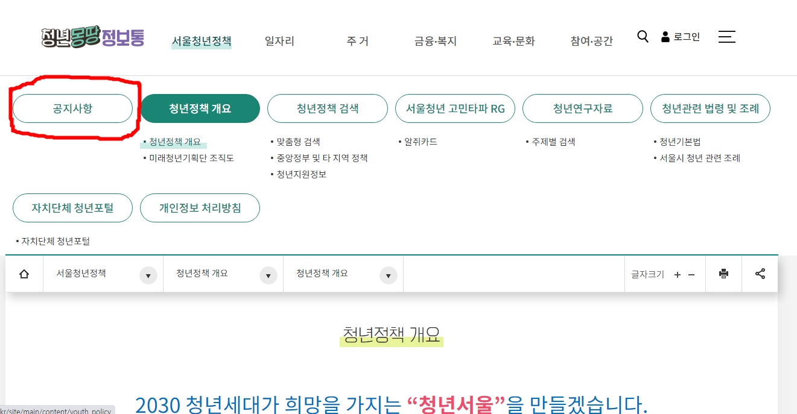Open the site search magnifier icon
Viewport: 797px width, 414px height.
642,37
